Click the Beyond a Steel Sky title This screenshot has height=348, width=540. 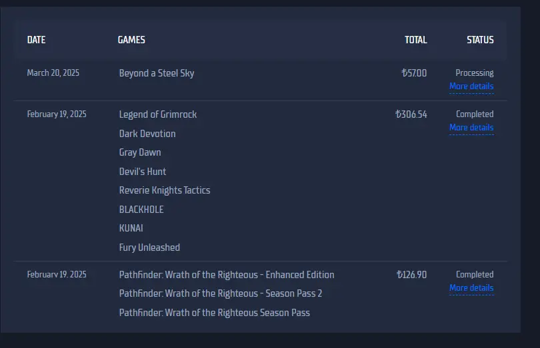click(x=157, y=73)
